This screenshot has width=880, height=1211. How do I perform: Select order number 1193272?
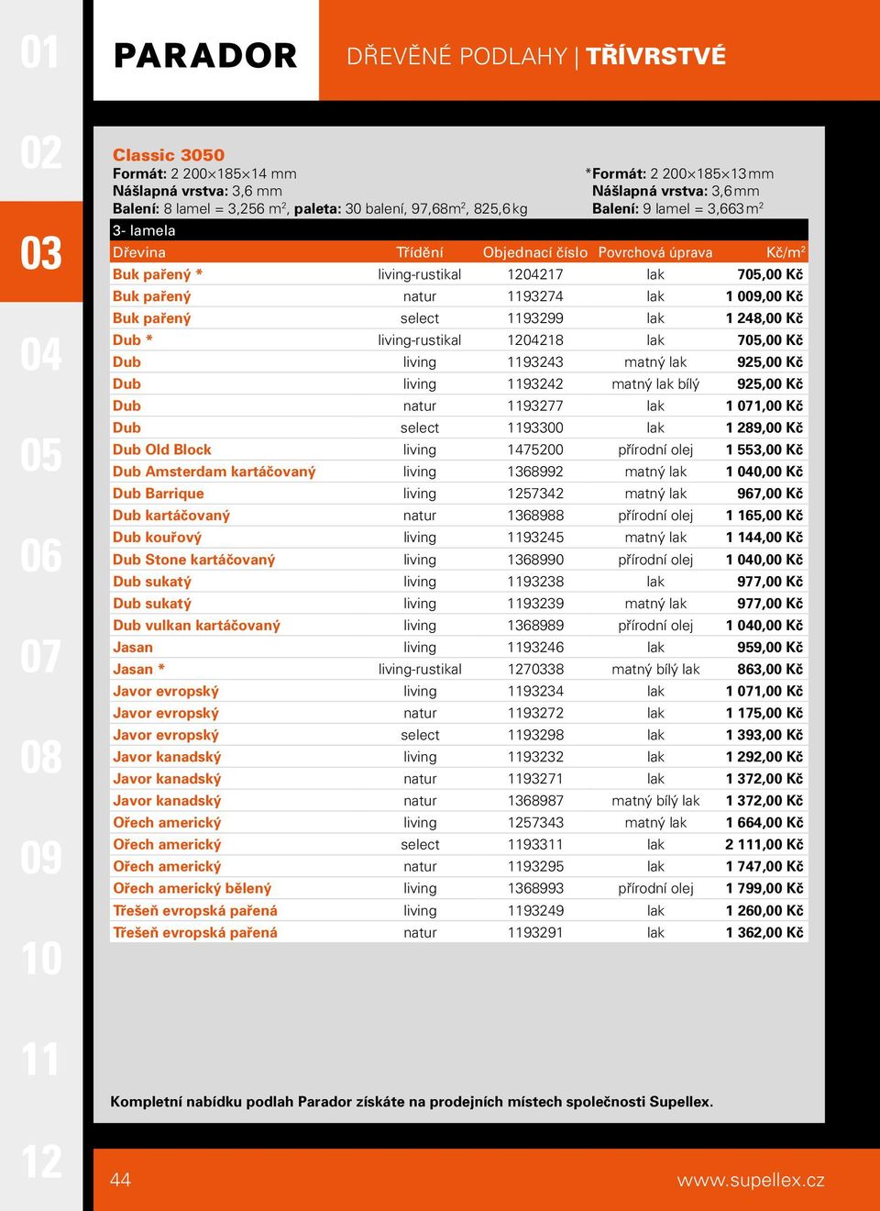coord(535,713)
